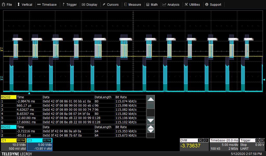Open the Measure menu
266x156 pixels.
[x=132, y=4]
